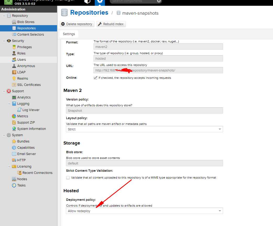
Task: Click the Search components field
Action: pos(133,1)
